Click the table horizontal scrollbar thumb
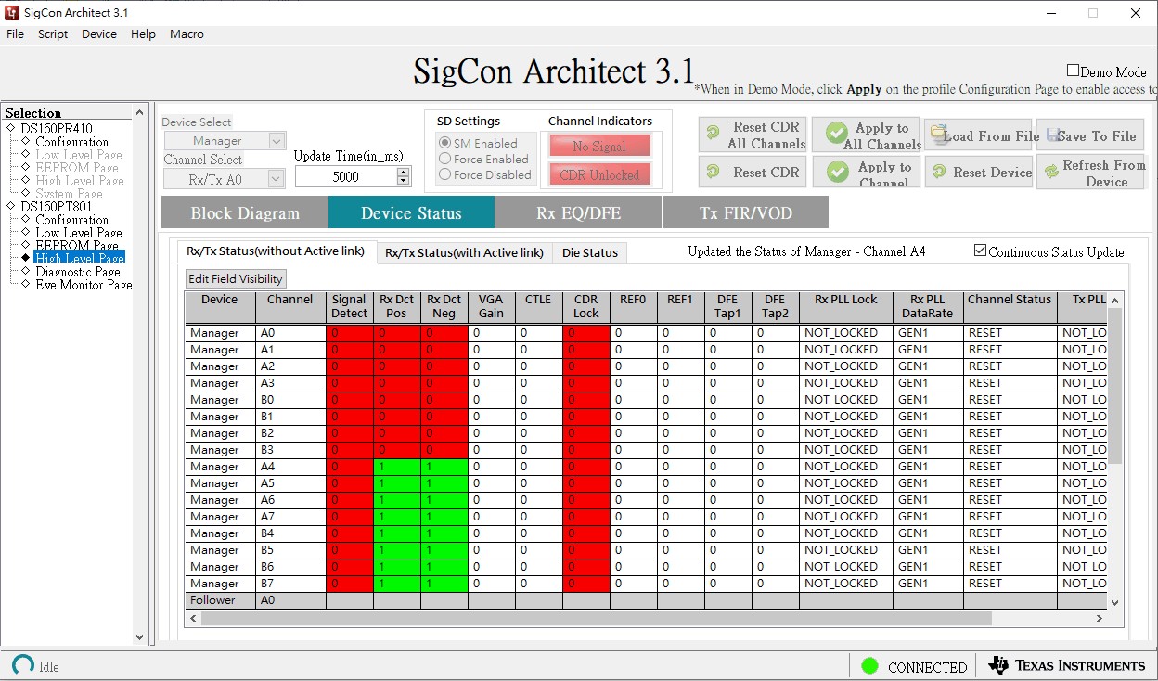The height and width of the screenshot is (681, 1158). [596, 618]
